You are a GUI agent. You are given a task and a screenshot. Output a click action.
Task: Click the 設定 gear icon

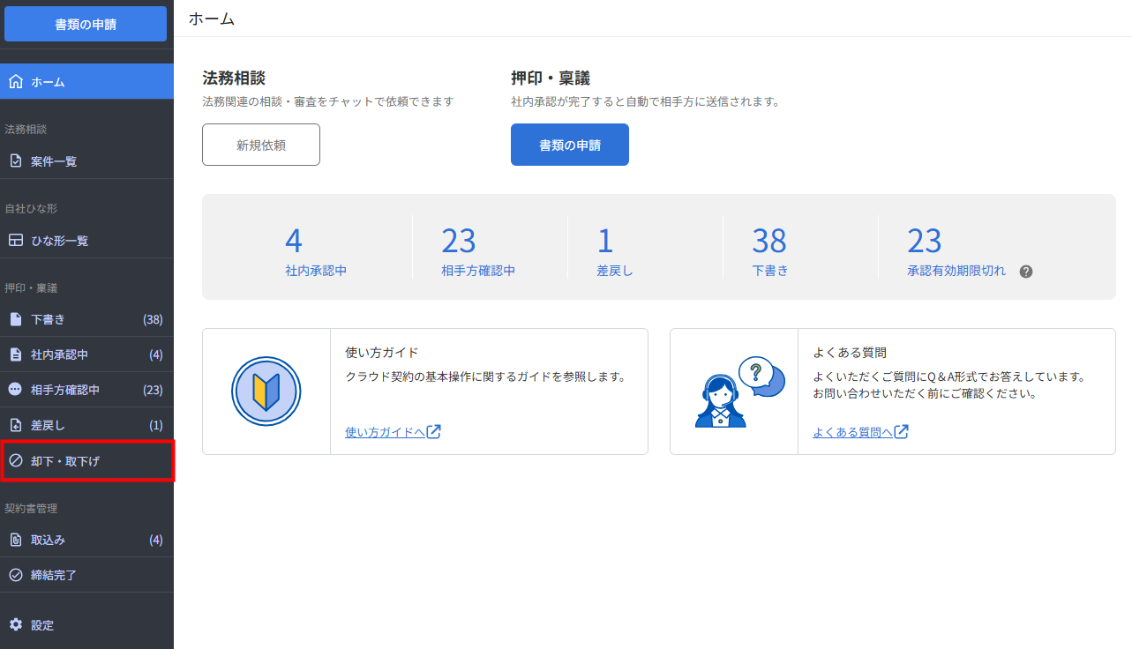tap(15, 625)
